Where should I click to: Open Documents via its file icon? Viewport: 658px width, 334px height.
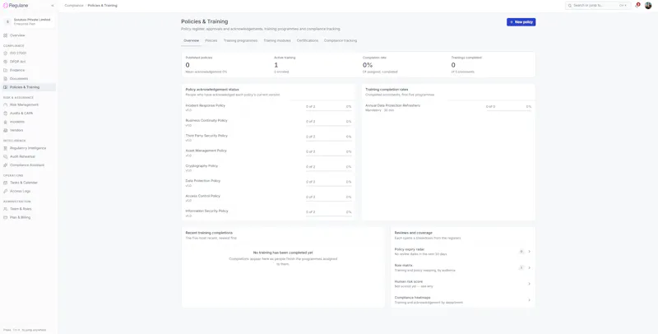click(x=6, y=78)
